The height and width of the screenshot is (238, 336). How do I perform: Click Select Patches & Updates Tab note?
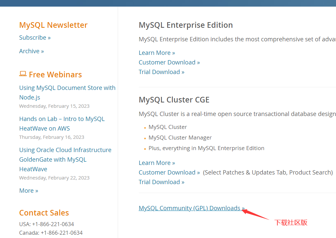[x=268, y=173]
